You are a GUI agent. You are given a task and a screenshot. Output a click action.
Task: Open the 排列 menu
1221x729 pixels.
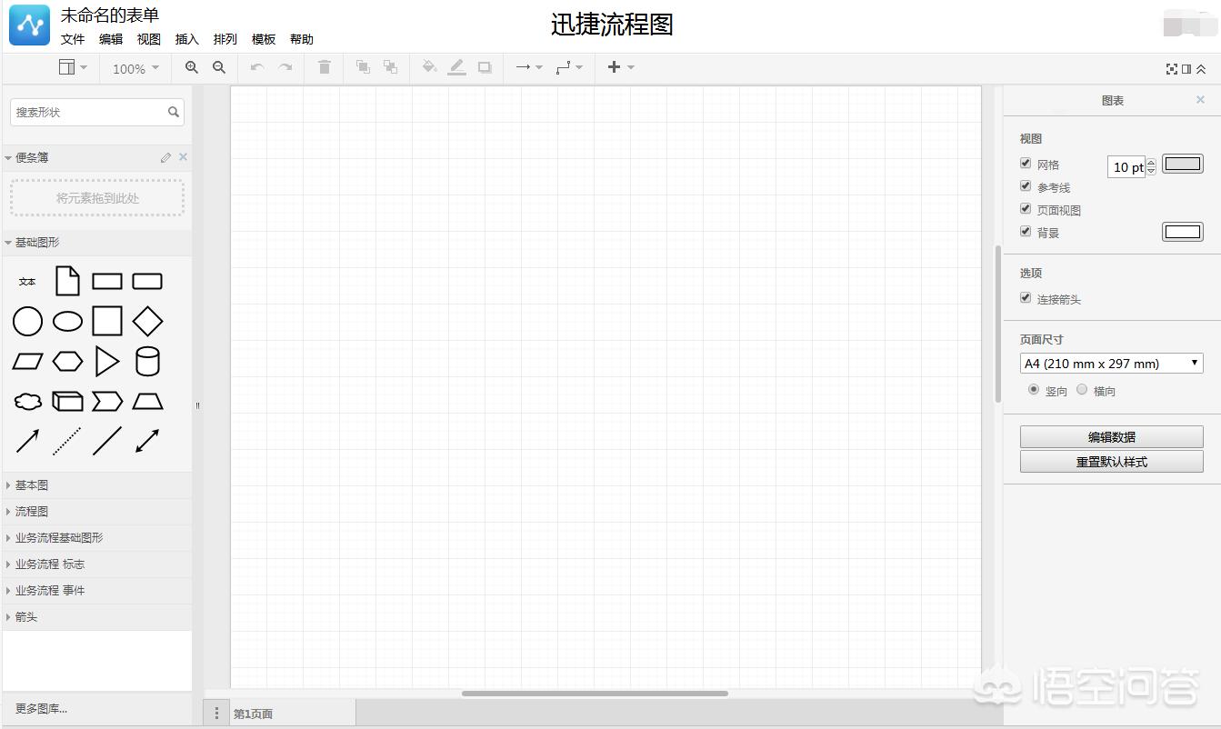225,39
